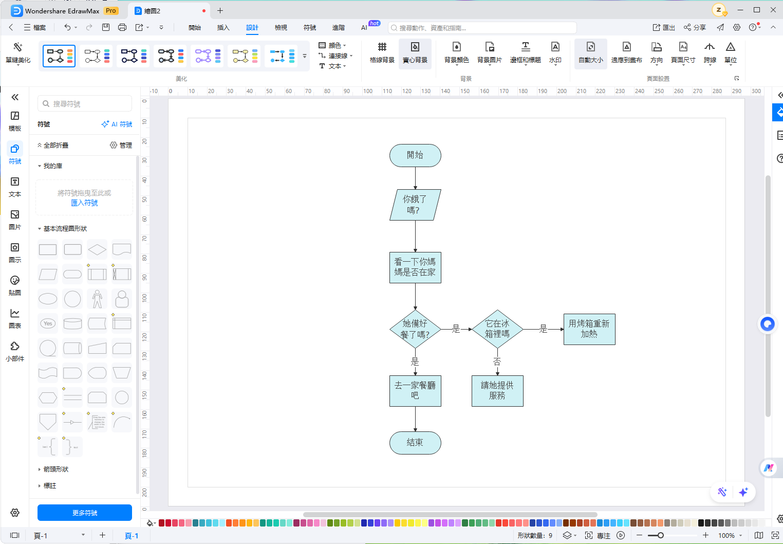This screenshot has height=544, width=783.
Task: Expand the theme styles gallery
Action: (x=305, y=56)
